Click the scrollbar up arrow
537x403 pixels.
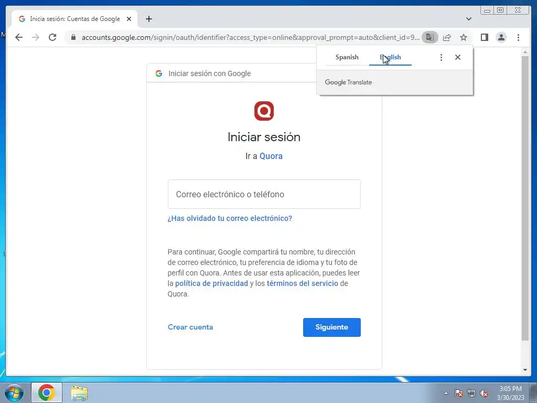pyautogui.click(x=525, y=52)
